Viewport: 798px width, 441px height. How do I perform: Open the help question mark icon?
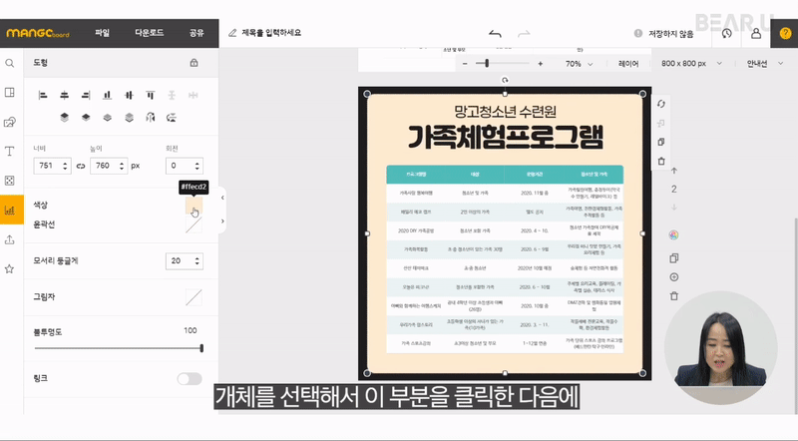tap(785, 33)
